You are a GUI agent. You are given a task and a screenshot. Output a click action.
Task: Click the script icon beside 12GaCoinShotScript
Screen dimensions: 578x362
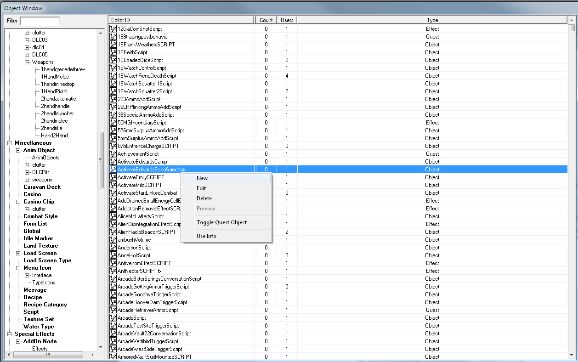pos(113,28)
